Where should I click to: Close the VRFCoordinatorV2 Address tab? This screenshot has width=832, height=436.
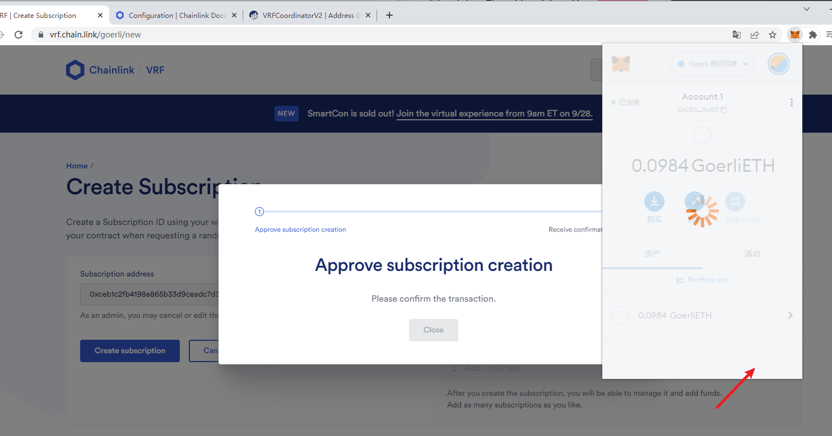coord(368,15)
